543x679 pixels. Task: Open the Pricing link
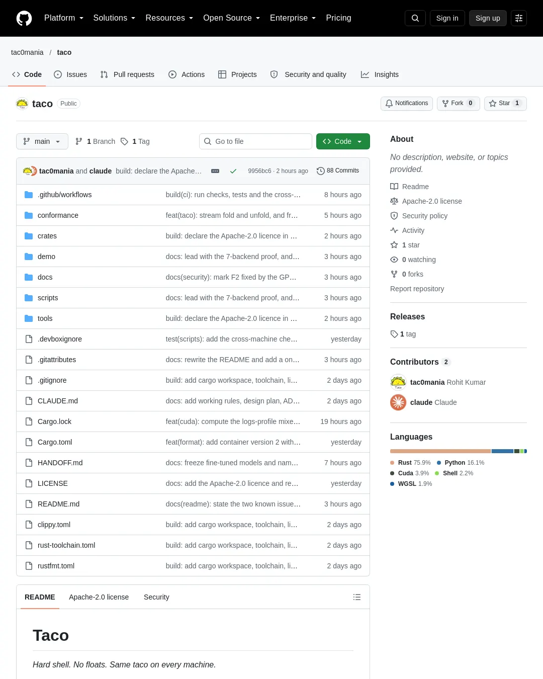(338, 18)
